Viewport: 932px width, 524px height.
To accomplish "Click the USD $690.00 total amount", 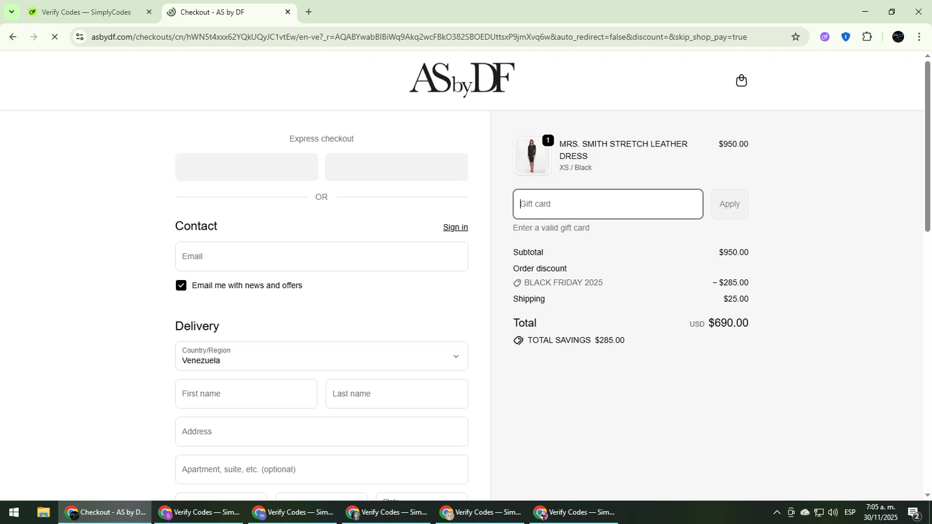I will tap(719, 323).
